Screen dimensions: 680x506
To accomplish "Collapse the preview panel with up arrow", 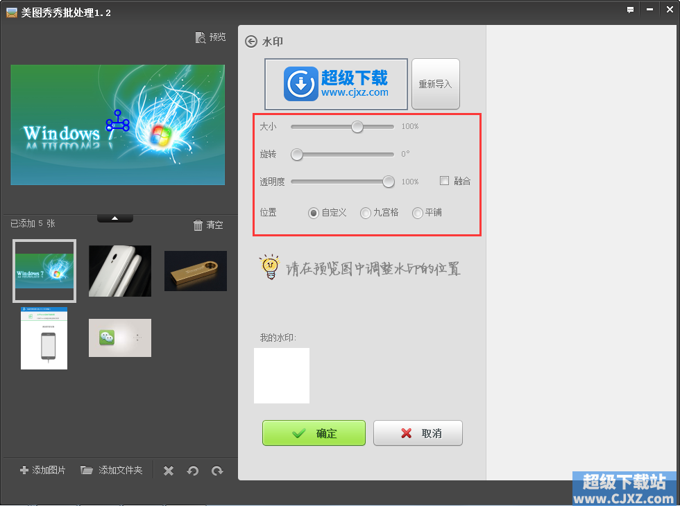I will [115, 218].
